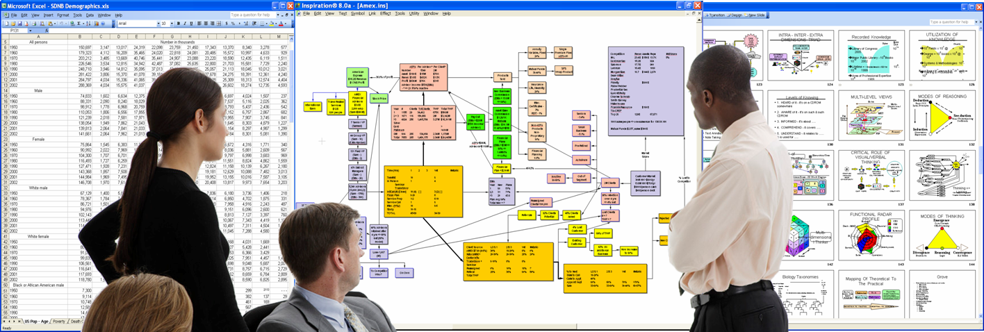The width and height of the screenshot is (984, 332).
Task: Click the Undo icon in Excel toolbar
Action: click(61, 23)
